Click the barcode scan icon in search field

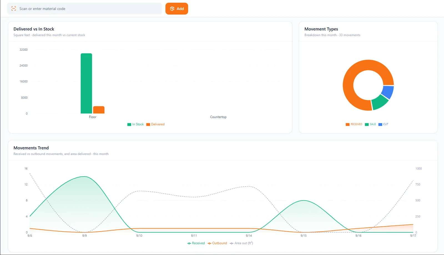coord(14,9)
